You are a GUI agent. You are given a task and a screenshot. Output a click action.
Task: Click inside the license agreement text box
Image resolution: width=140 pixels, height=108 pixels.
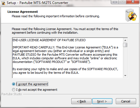68,58
